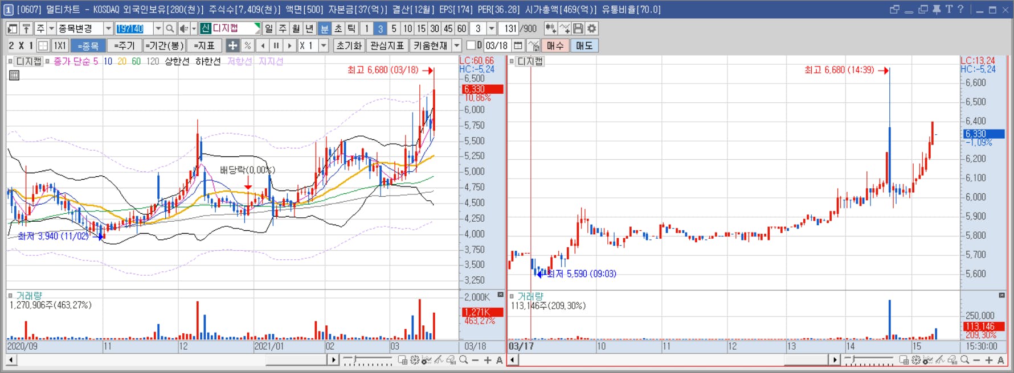Click the left chart's minus zoom-out icon

(x=475, y=360)
